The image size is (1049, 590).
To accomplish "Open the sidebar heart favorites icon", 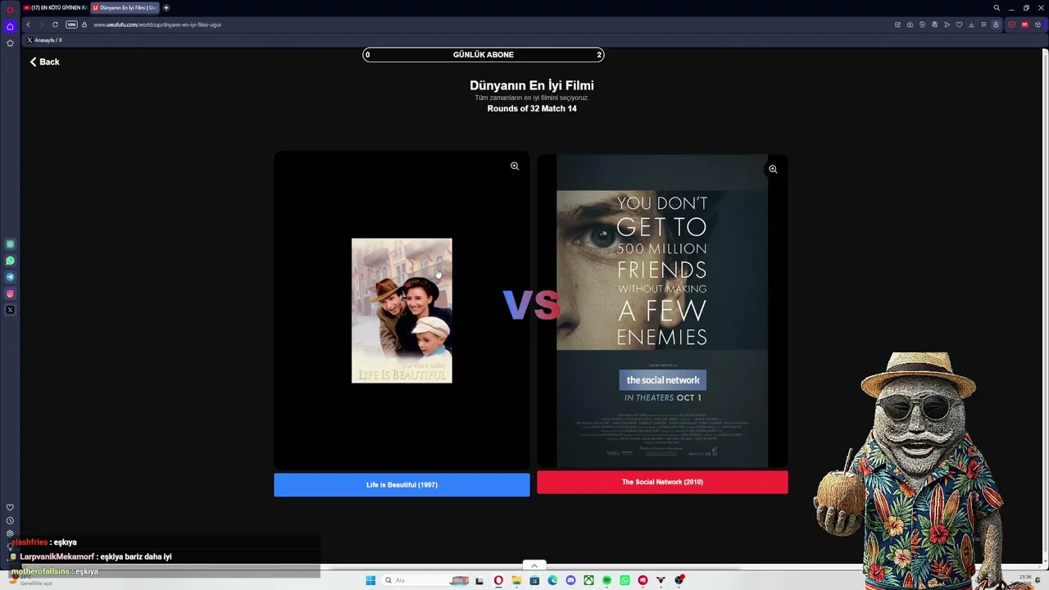I will [10, 507].
